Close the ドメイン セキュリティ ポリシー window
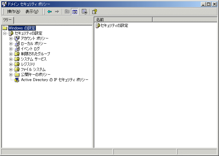219x156 pixels. tap(214, 4)
